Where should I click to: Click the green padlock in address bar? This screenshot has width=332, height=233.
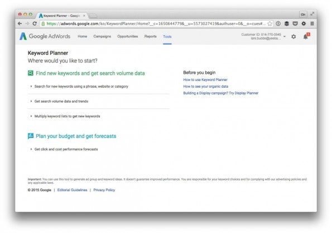[x=43, y=23]
